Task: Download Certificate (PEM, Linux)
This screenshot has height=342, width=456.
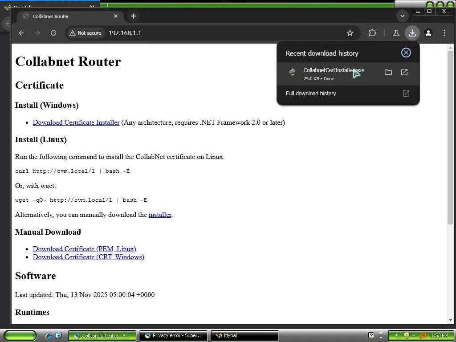Action: (84, 249)
